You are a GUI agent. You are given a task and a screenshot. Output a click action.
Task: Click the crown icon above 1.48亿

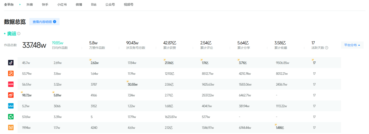click(276, 124)
